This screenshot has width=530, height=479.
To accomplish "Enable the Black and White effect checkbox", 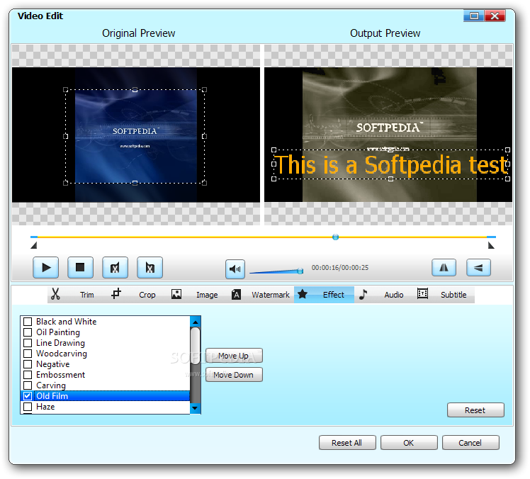I will [28, 322].
